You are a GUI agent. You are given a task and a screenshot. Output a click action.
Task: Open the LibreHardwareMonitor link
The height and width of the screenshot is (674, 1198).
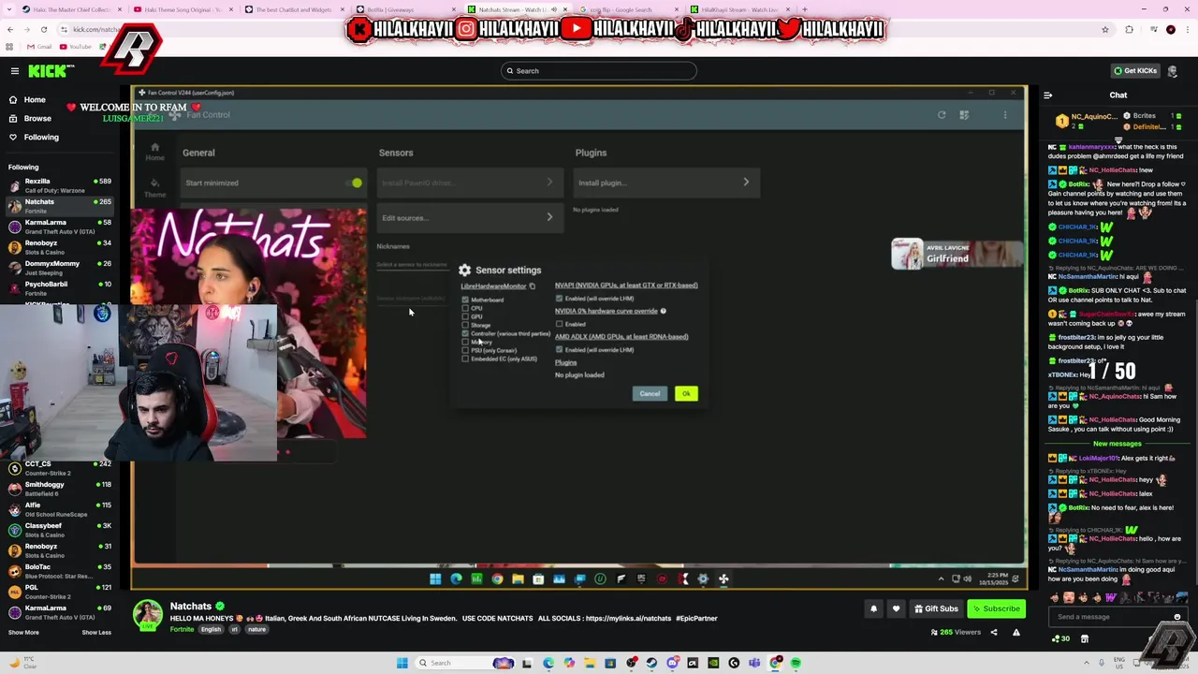tap(493, 286)
